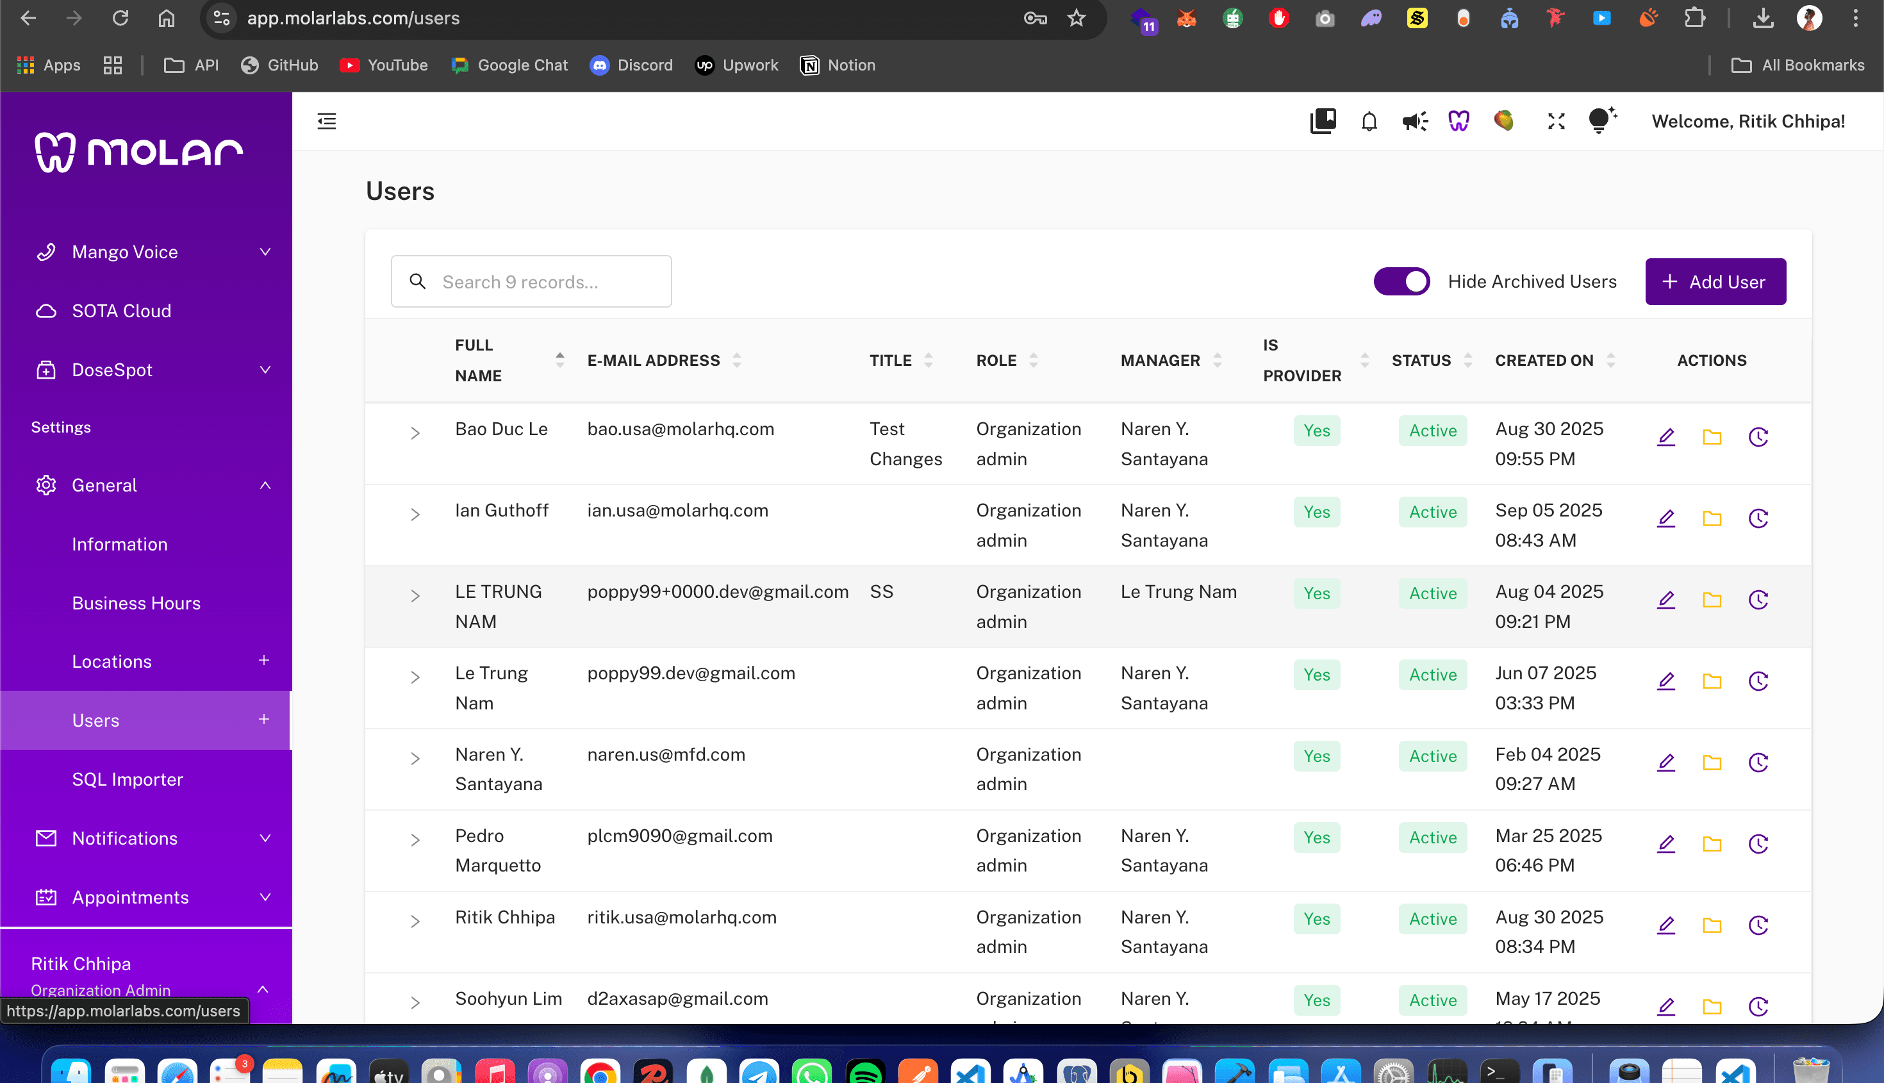Open SOTA Cloud in sidebar
Viewport: 1884px width, 1083px height.
pyautogui.click(x=145, y=311)
